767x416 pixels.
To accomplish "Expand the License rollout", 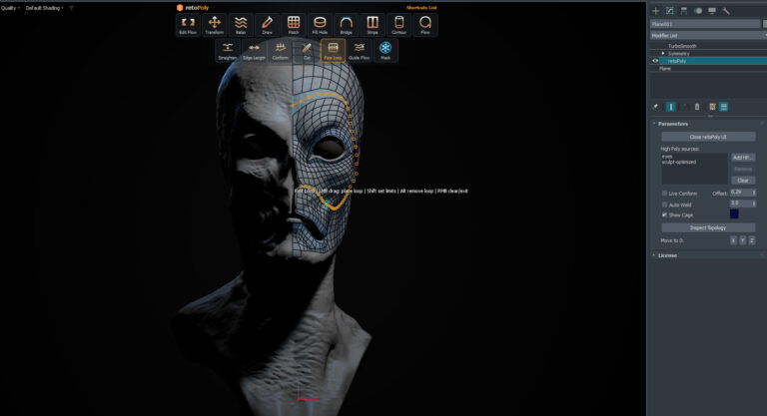I will coord(667,255).
